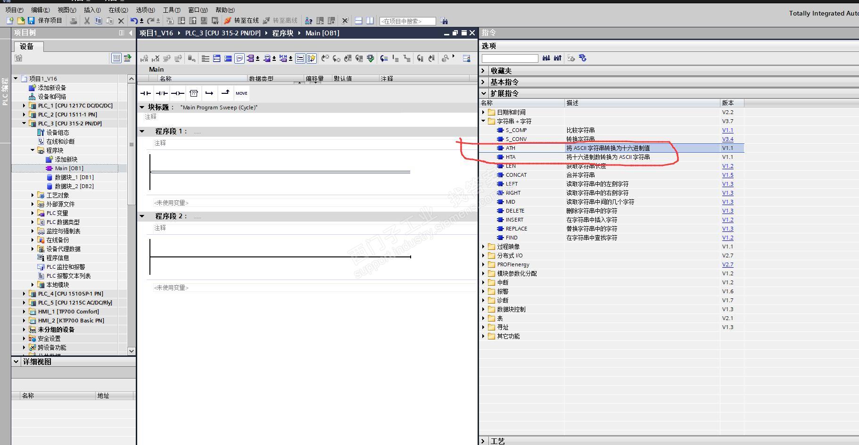Collapse 程序段 1 network
This screenshot has height=445, width=859.
pos(142,131)
